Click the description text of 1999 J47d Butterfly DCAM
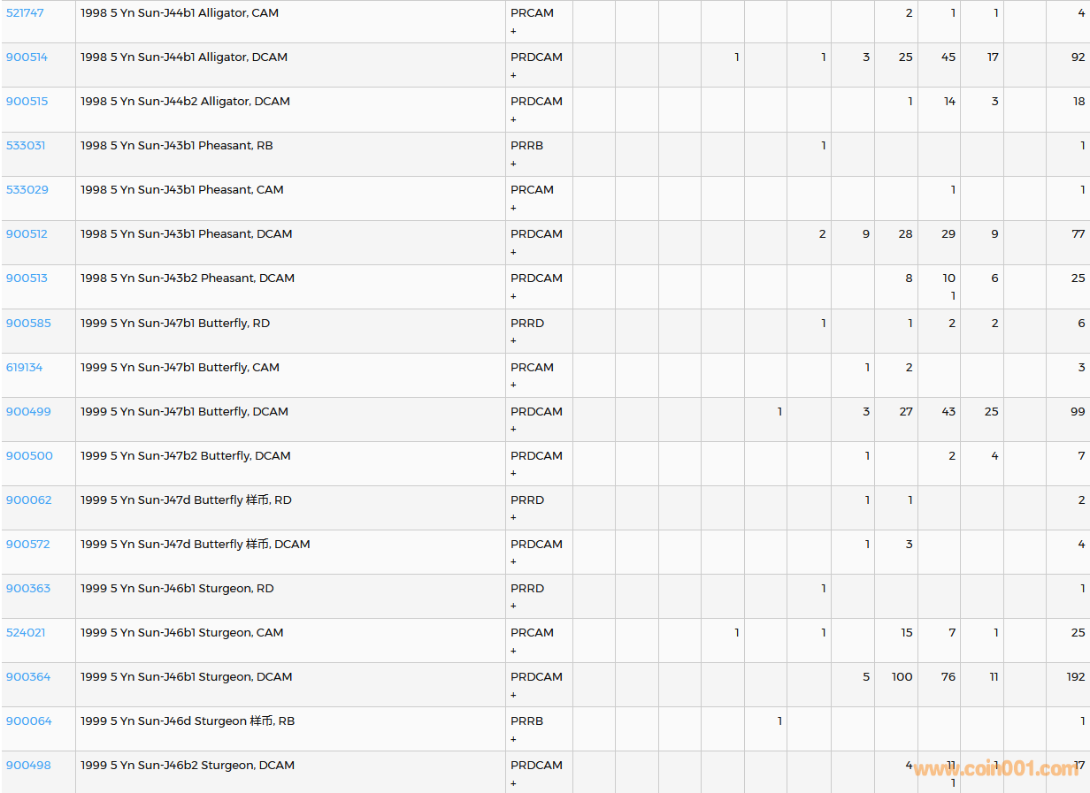 (195, 545)
